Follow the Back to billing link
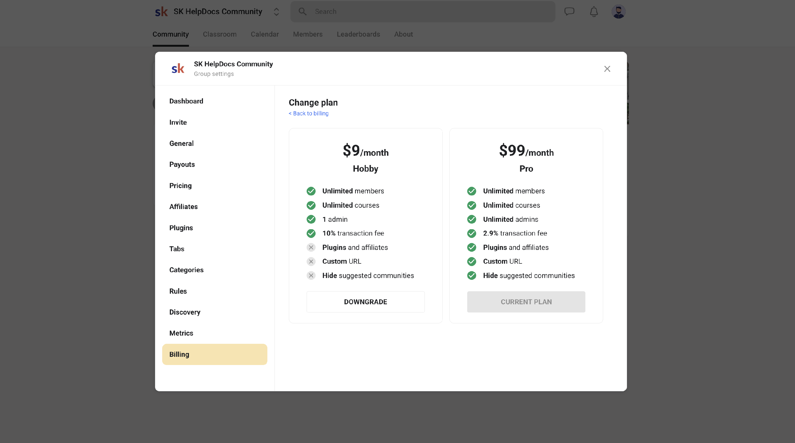The width and height of the screenshot is (795, 443). [308, 113]
